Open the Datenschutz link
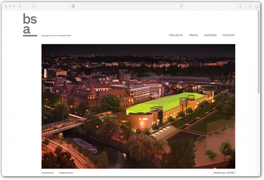Screen dimensions: 264x180 pos(66,173)
